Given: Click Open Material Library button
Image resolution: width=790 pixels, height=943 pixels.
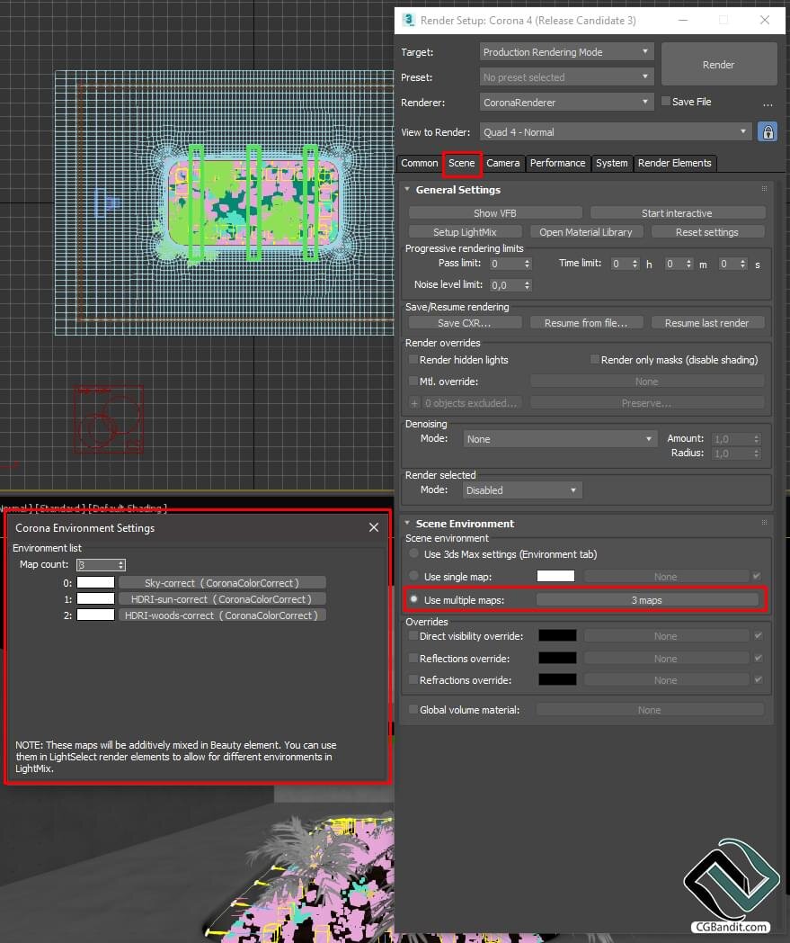Looking at the screenshot, I should (x=586, y=232).
